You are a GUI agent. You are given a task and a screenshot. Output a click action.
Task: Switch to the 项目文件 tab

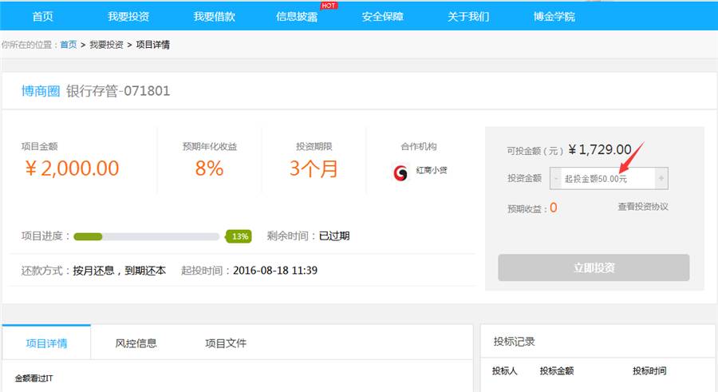pos(226,343)
